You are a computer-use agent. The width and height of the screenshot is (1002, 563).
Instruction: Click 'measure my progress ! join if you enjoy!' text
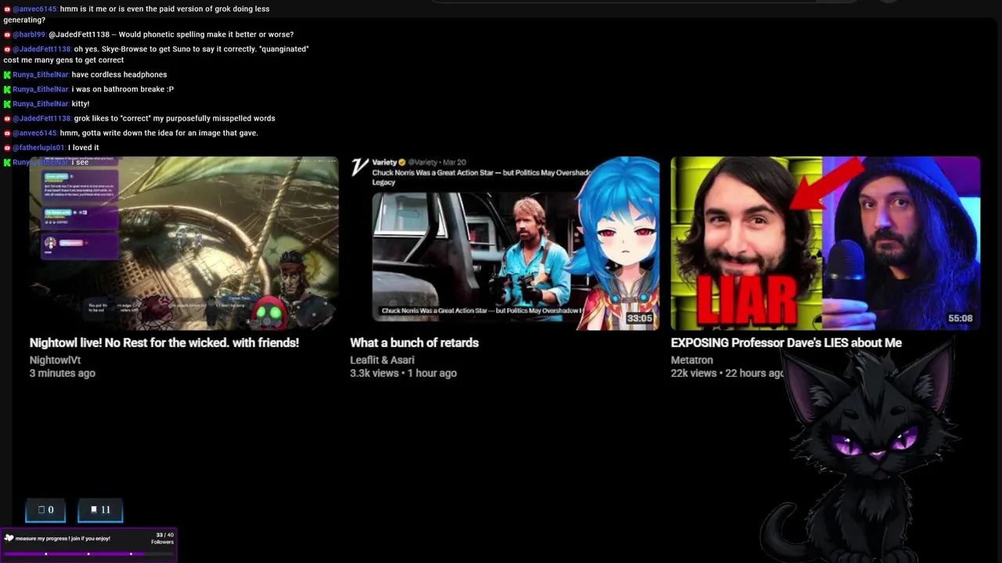tap(63, 538)
